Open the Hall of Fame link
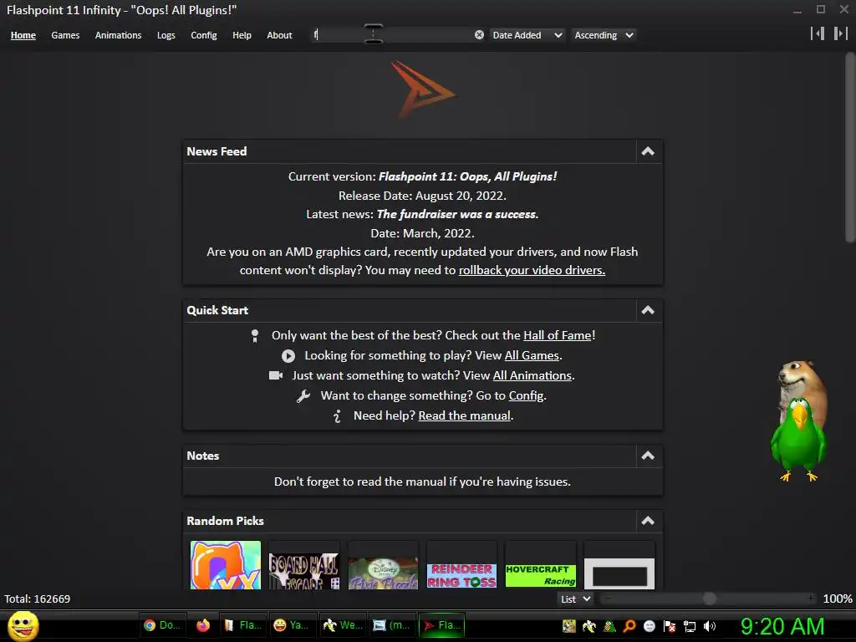This screenshot has width=856, height=642. click(x=558, y=335)
